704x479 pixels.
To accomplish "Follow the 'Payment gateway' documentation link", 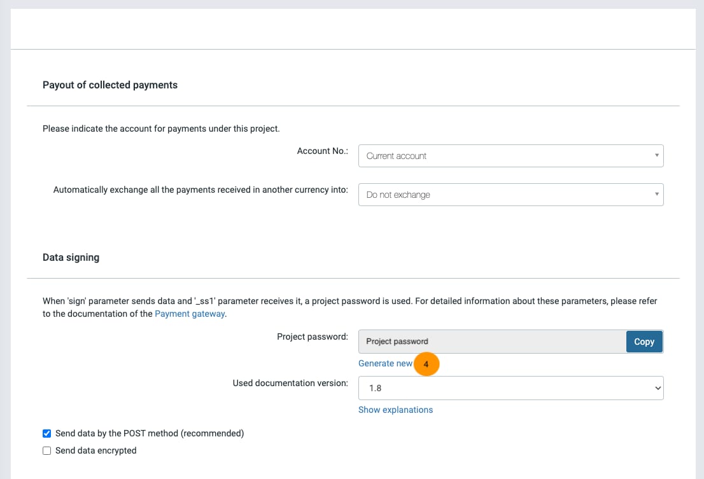I will [x=190, y=314].
